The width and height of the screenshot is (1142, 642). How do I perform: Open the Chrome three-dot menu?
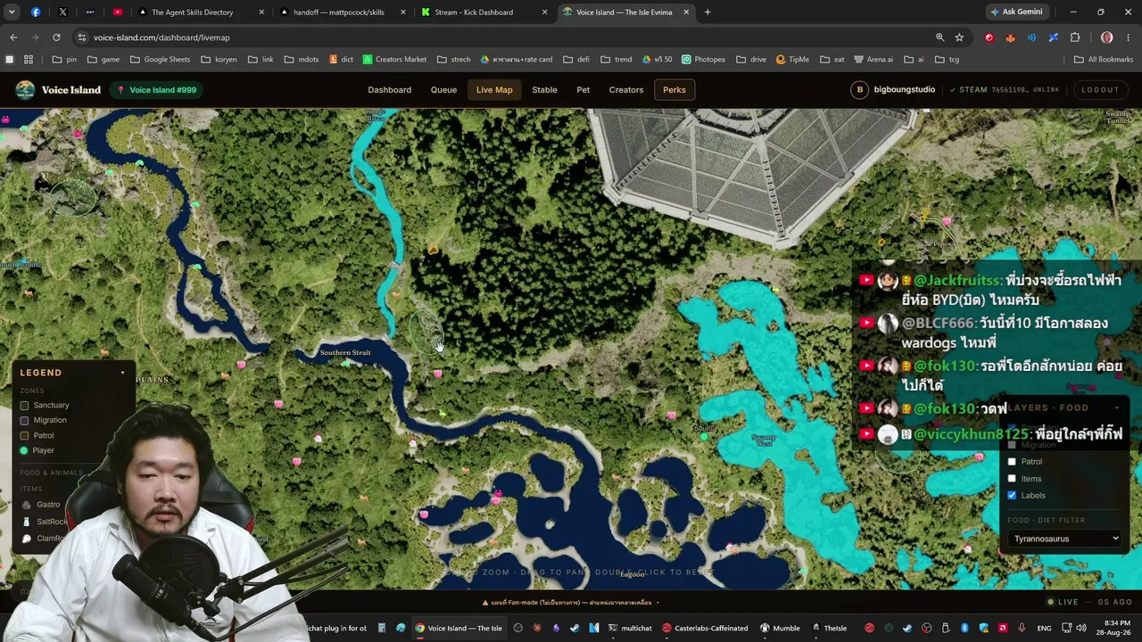tap(1129, 37)
